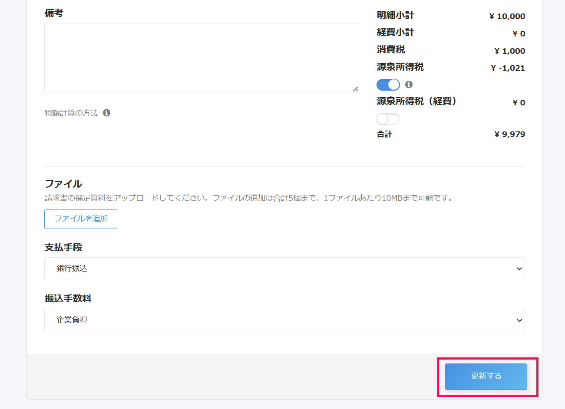This screenshot has width=565, height=409.
Task: Click info icon beside 源泉所得税 toggle
Action: [409, 85]
